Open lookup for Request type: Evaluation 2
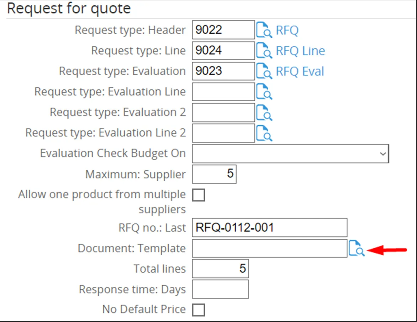 coord(264,113)
